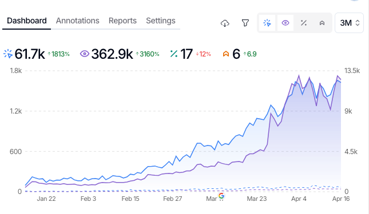Click the purple eye icon beside 362.9k

[x=85, y=54]
